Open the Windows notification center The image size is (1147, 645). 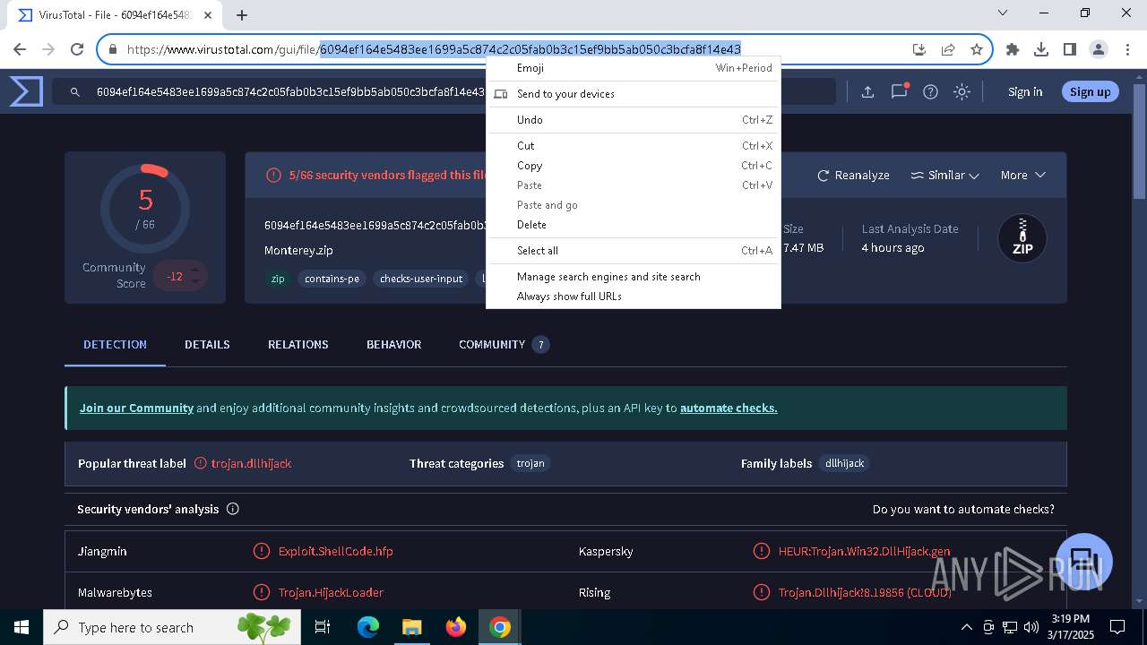click(1117, 627)
